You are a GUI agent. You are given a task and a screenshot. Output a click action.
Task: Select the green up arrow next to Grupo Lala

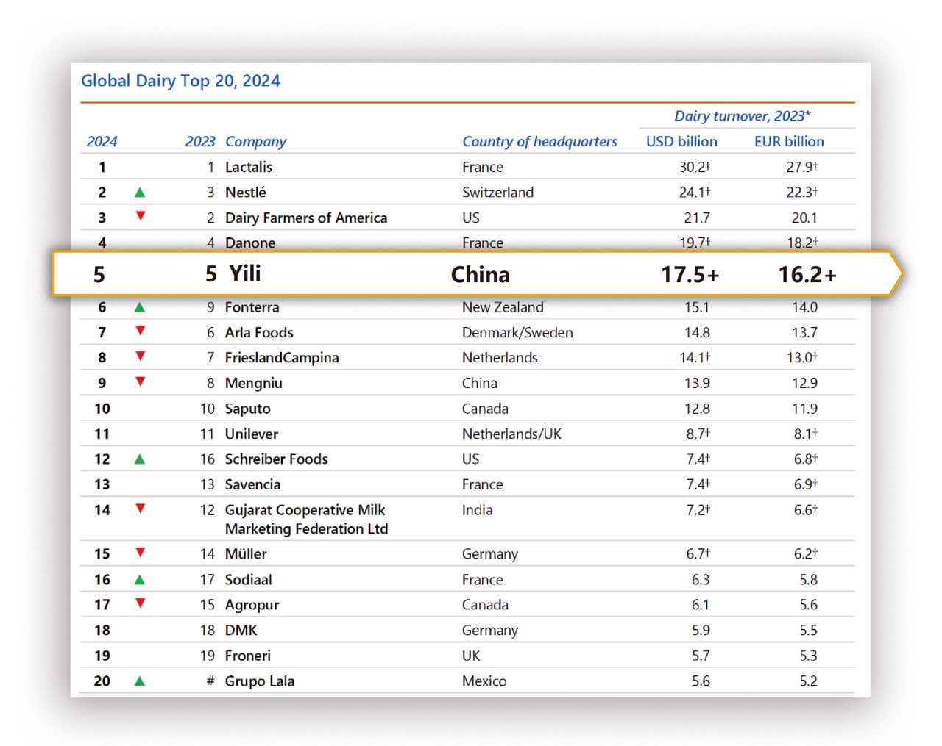point(140,681)
